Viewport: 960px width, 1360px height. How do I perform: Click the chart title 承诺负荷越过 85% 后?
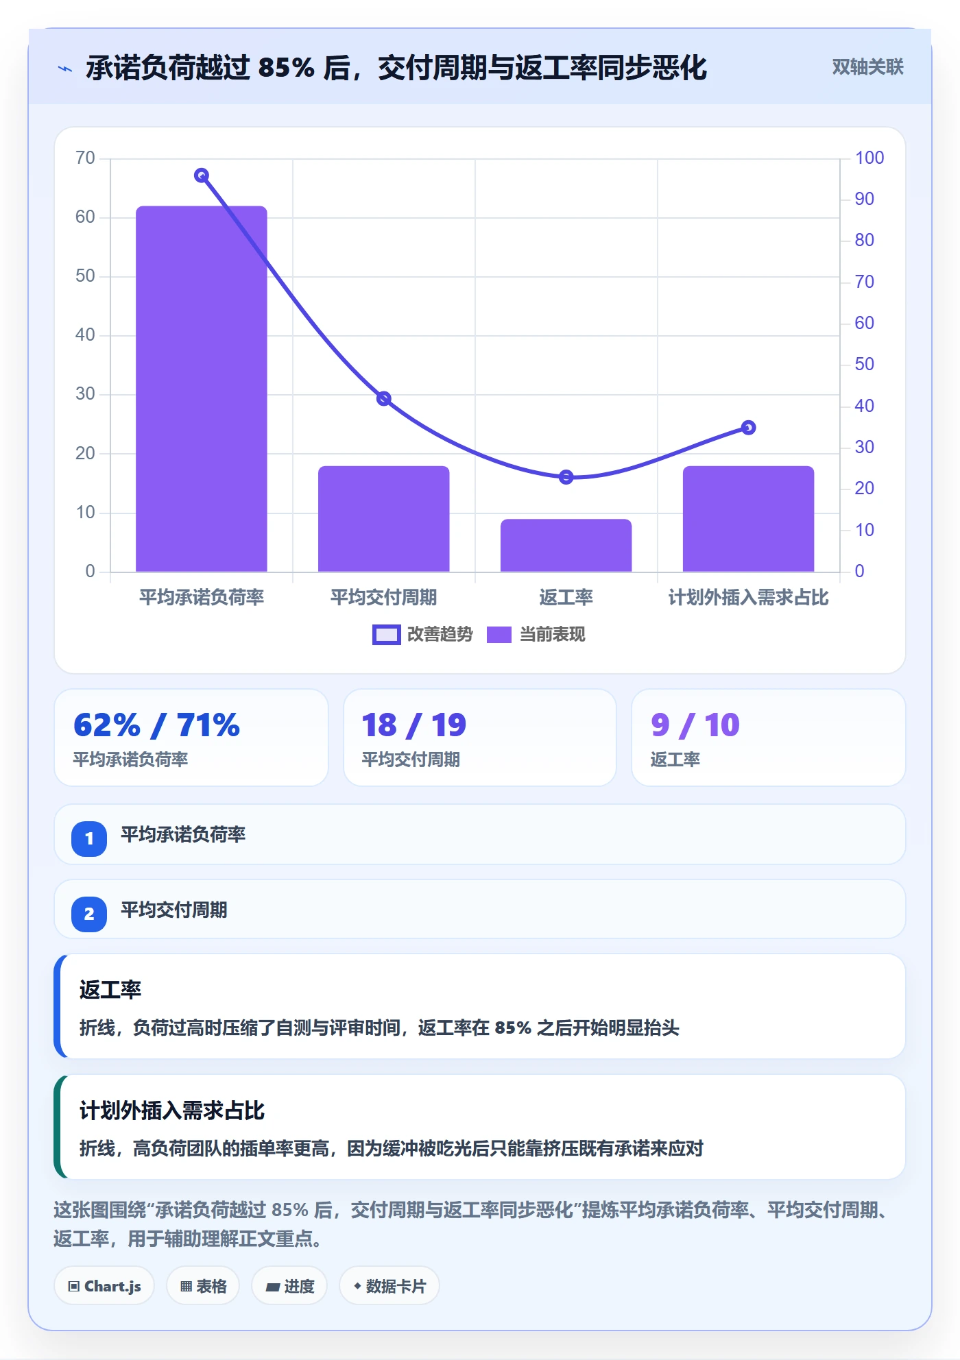tap(396, 68)
